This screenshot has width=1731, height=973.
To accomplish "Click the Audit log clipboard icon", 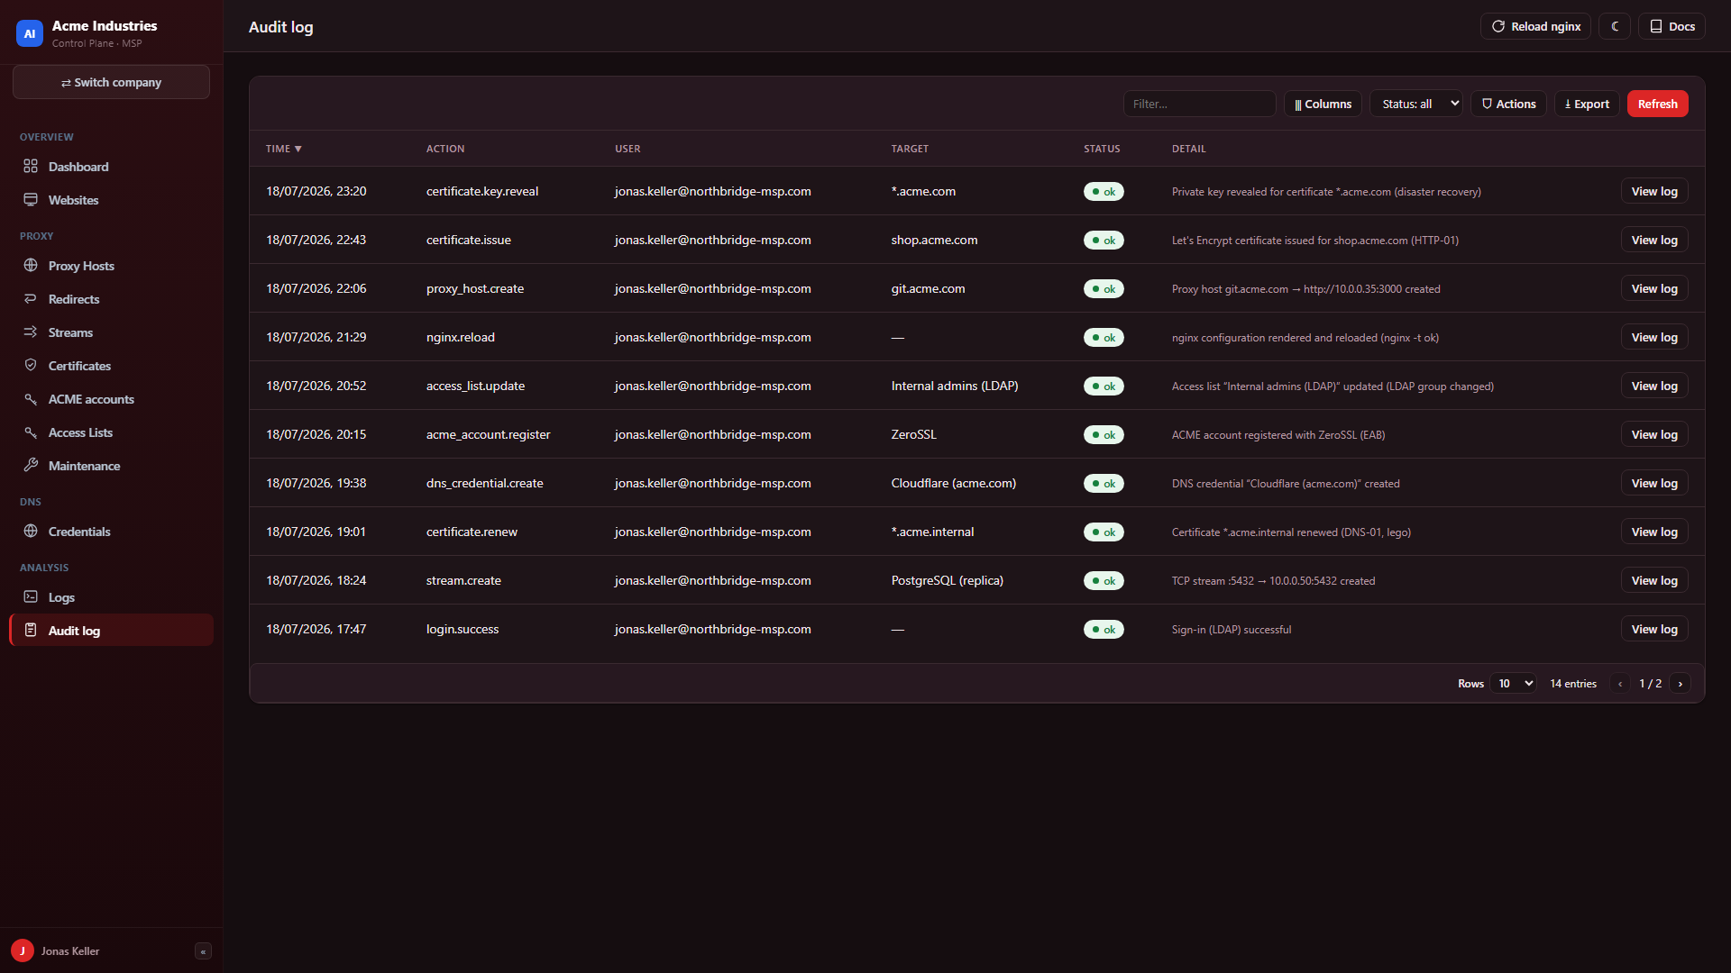I will click(x=31, y=631).
